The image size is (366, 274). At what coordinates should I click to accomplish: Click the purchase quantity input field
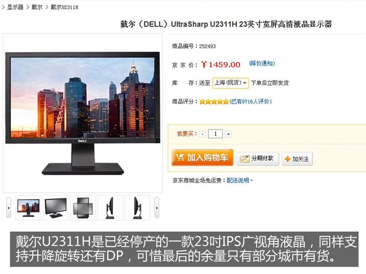(x=215, y=134)
